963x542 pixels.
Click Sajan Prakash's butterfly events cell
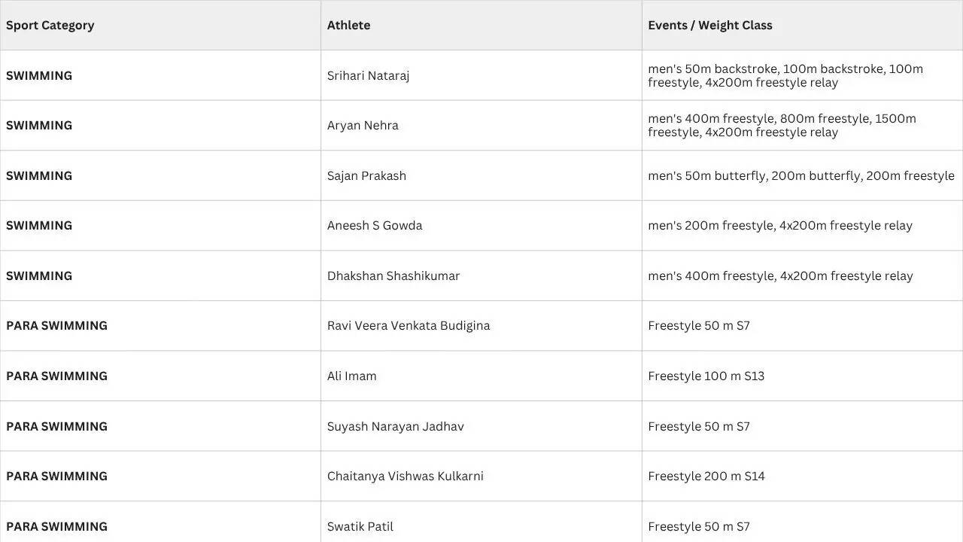coord(802,175)
